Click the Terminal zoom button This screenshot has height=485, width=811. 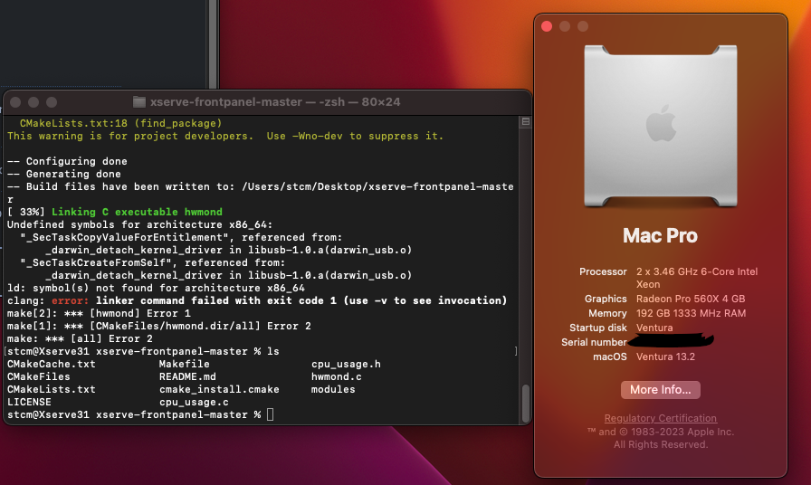pos(52,102)
